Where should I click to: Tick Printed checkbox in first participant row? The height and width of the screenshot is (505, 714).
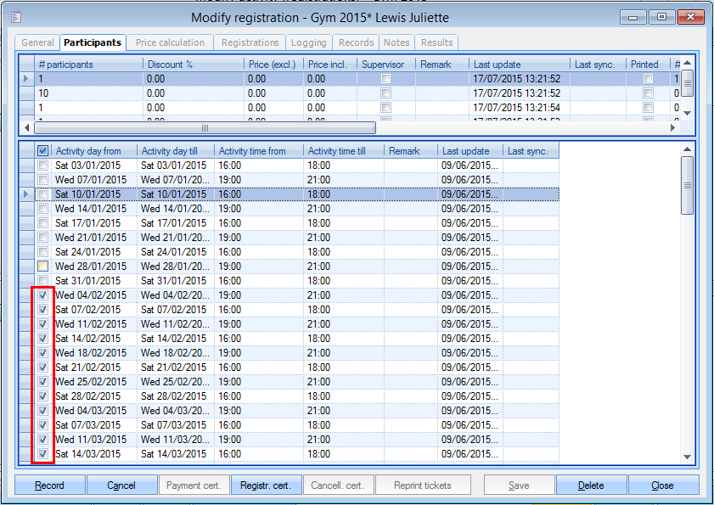(x=648, y=79)
